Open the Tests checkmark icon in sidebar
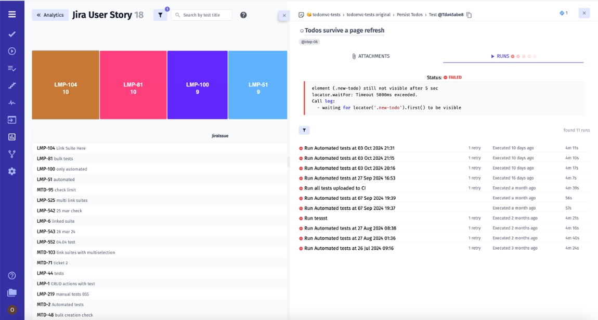Image resolution: width=598 pixels, height=320 pixels. point(12,34)
